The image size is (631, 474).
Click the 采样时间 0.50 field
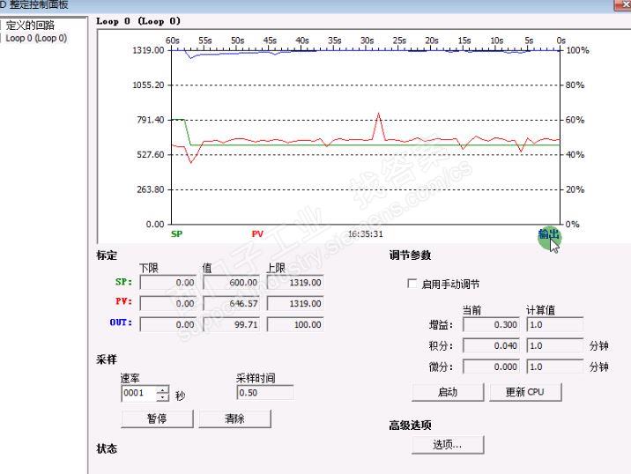pyautogui.click(x=265, y=392)
